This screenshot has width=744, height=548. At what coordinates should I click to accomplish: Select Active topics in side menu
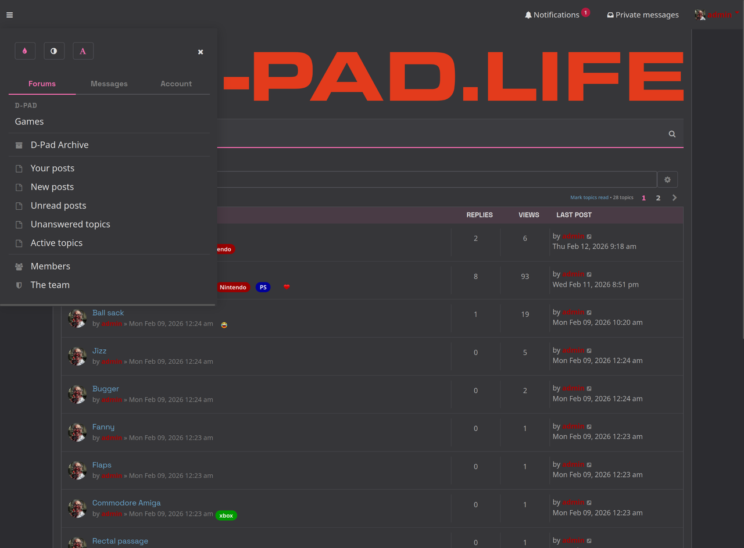[x=56, y=242]
